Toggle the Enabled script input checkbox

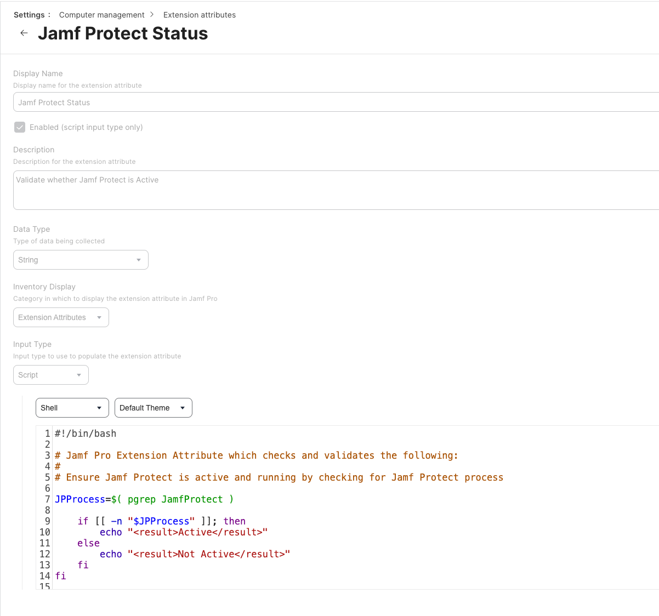coord(20,127)
